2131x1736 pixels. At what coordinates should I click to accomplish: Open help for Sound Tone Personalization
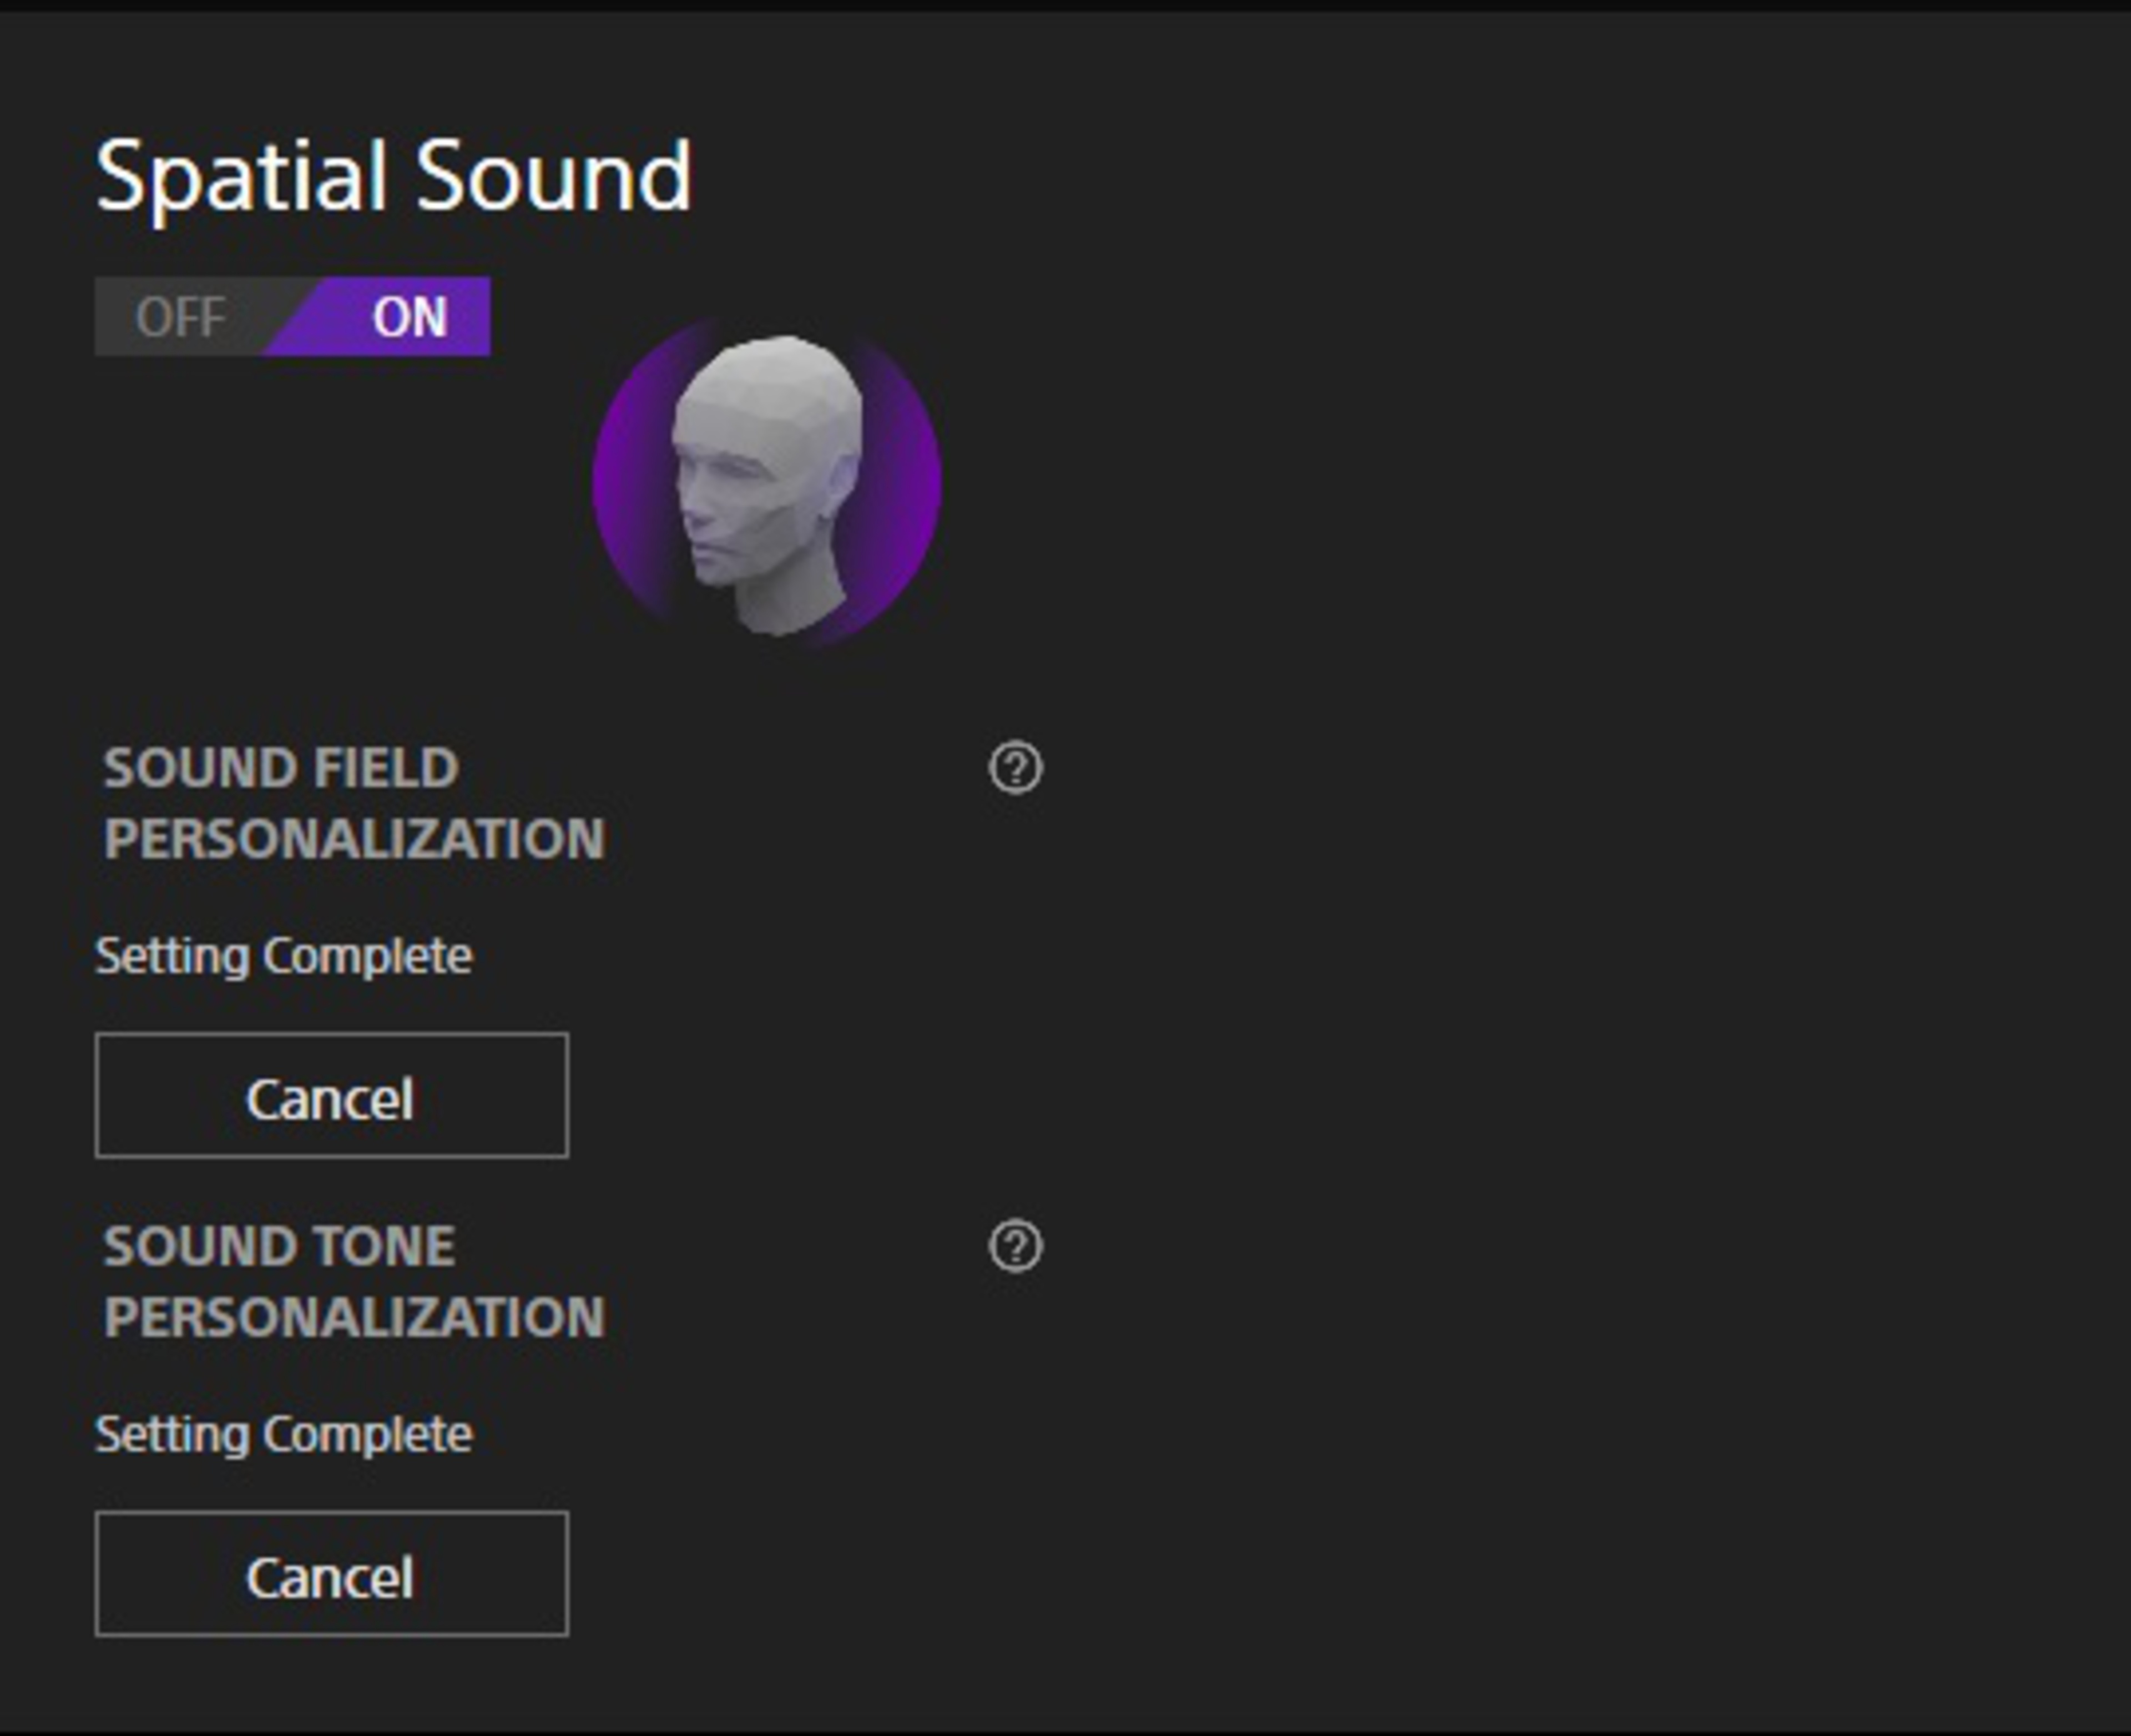[1015, 1246]
